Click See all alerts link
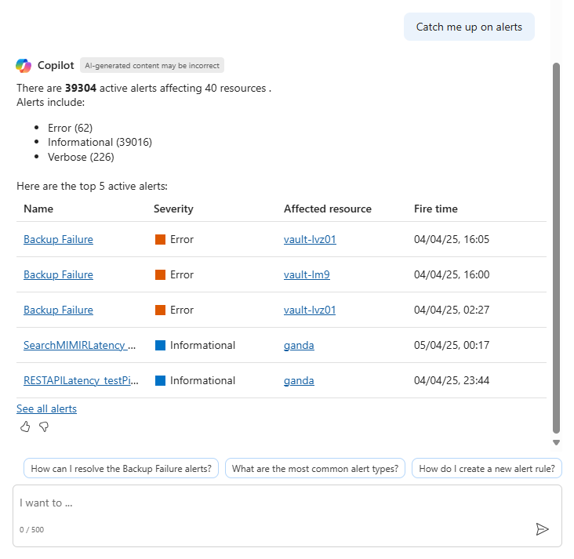Viewport: 574px width, 559px height. (x=46, y=409)
